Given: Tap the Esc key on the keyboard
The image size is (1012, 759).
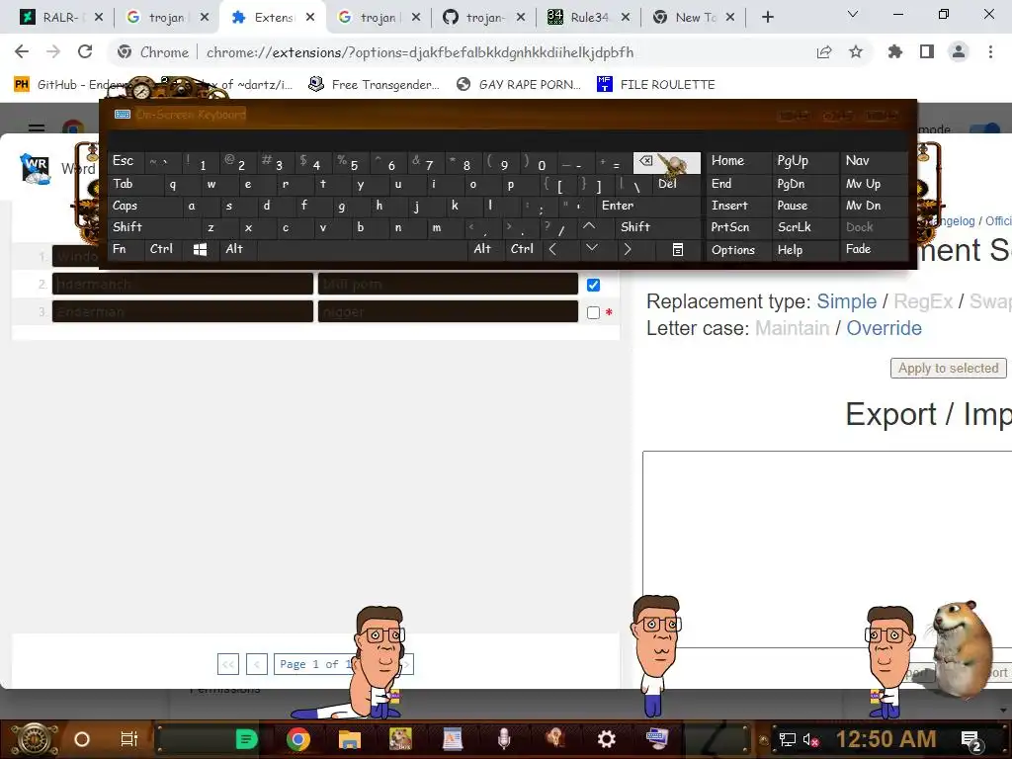Looking at the screenshot, I should tap(126, 161).
